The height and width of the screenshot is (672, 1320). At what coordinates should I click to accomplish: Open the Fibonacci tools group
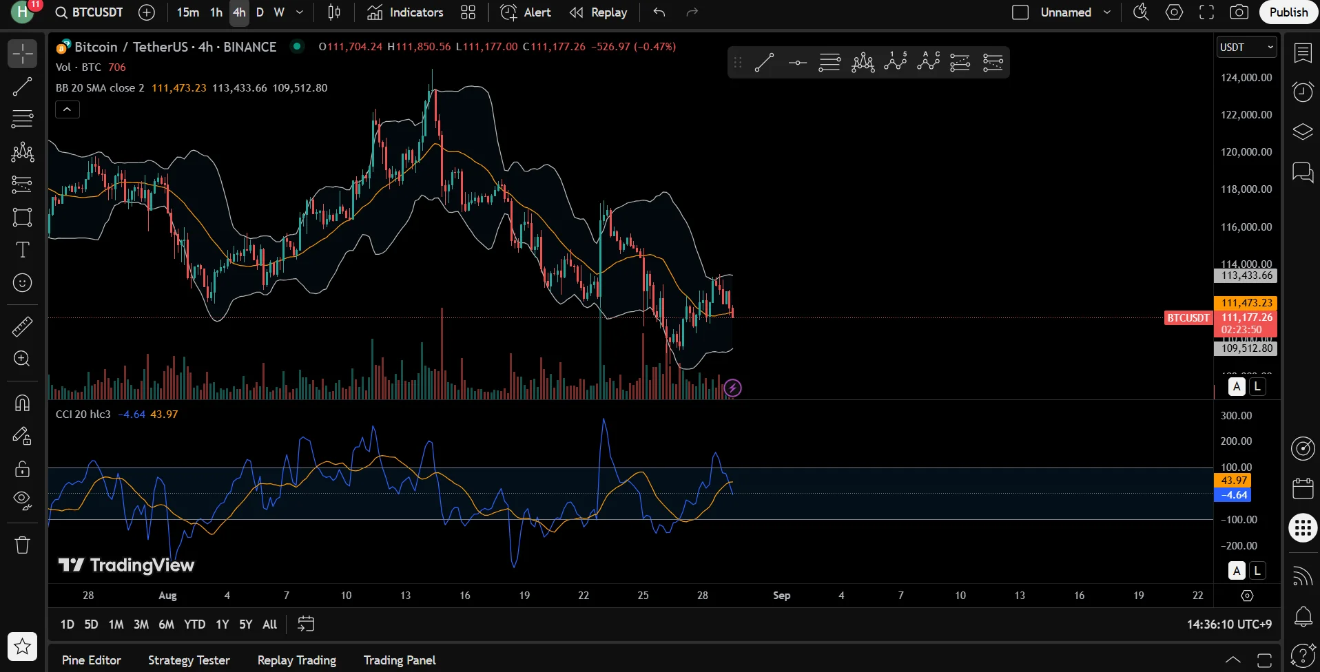tap(22, 119)
